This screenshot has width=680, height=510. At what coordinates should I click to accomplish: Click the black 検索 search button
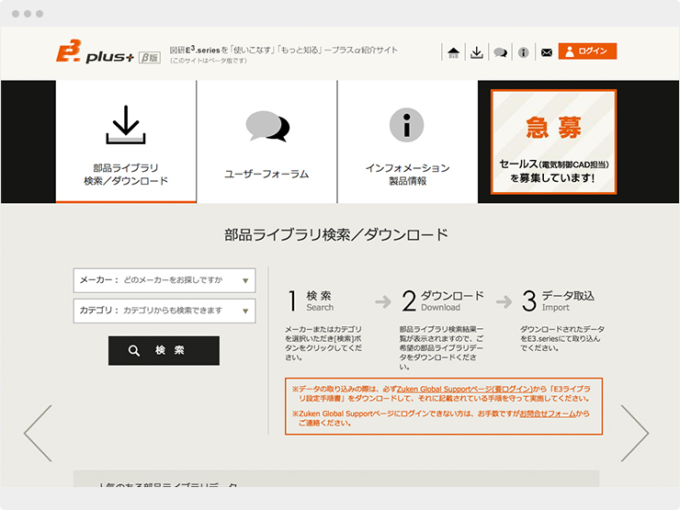164,350
